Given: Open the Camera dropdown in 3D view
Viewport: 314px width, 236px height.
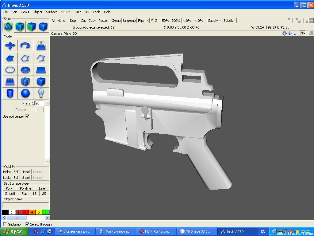Looking at the screenshot, I should click(57, 33).
